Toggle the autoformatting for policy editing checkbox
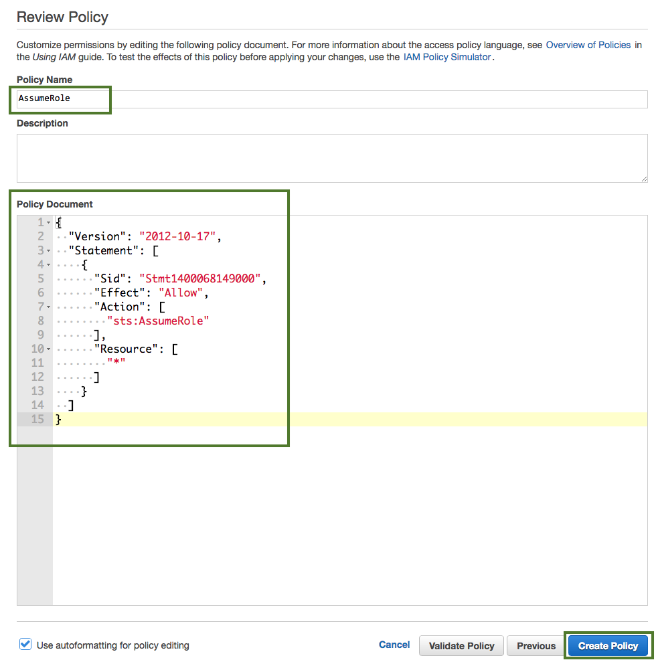The width and height of the screenshot is (656, 660). (25, 645)
